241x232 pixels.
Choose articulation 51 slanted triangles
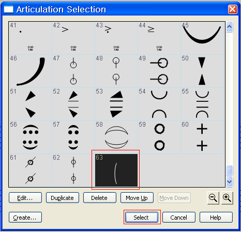click(31, 104)
